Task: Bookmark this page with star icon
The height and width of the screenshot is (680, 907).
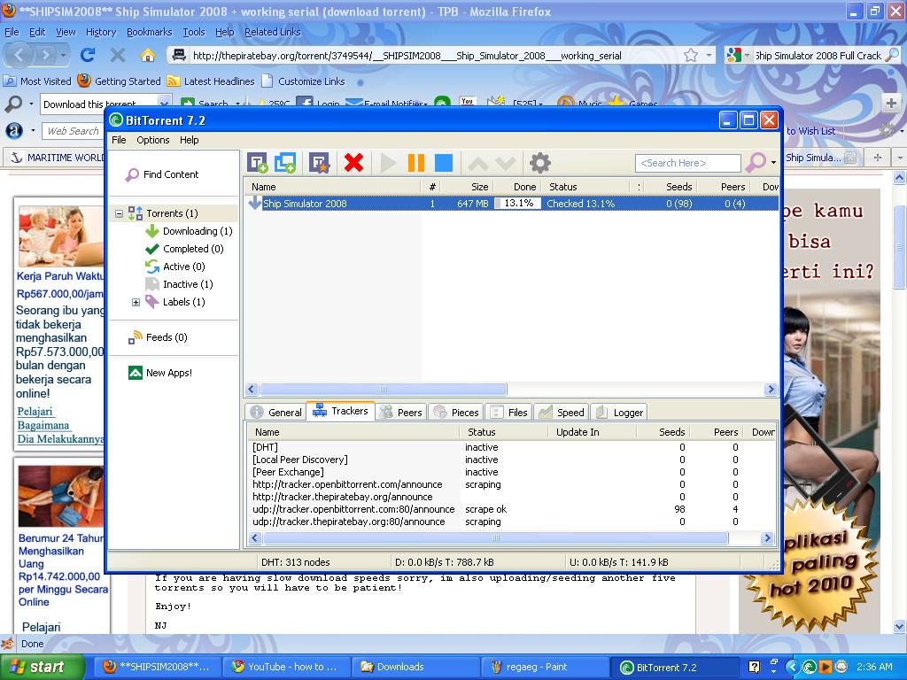Action: tap(691, 56)
